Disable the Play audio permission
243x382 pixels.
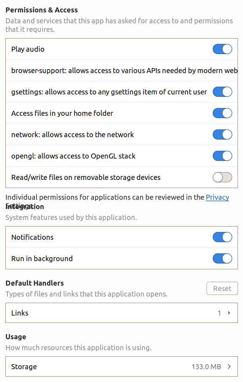pyautogui.click(x=222, y=49)
